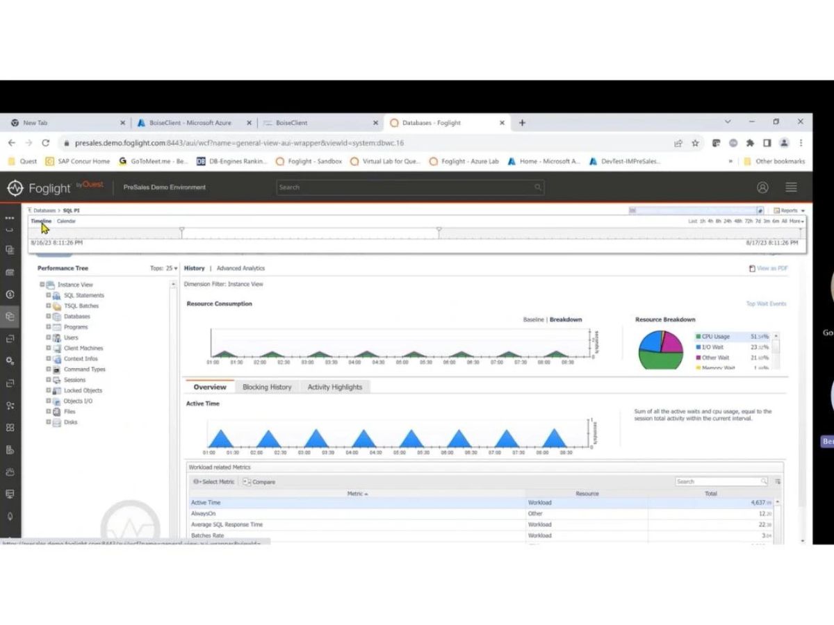The image size is (834, 625).
Task: Switch to the Blocking History tab
Action: [267, 387]
